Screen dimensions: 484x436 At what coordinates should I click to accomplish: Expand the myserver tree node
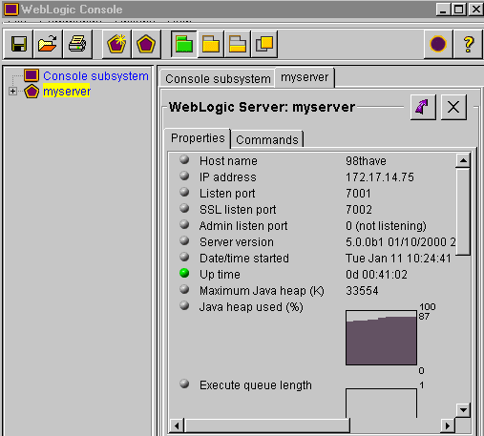pos(12,92)
